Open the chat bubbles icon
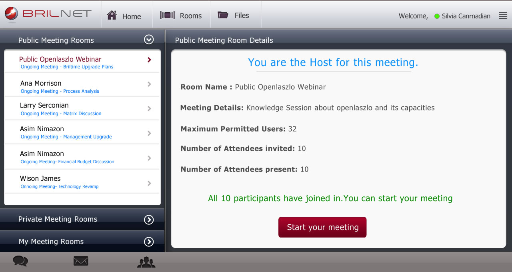This screenshot has height=272, width=512. (20, 261)
